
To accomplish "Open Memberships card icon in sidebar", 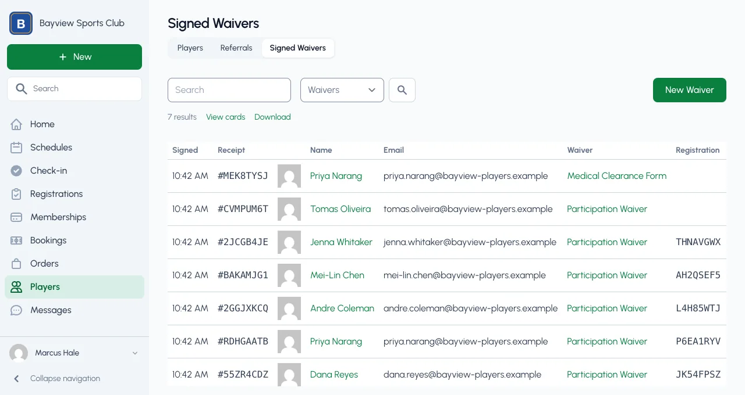I will click(x=16, y=217).
